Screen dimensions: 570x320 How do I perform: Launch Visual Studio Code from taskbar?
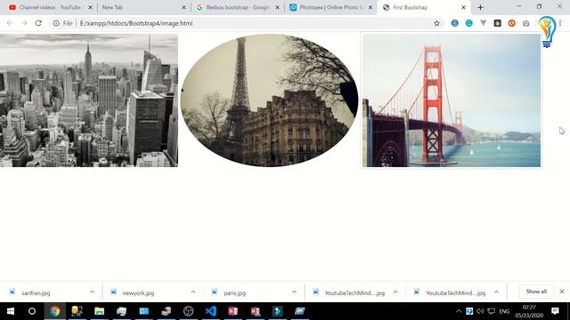coord(211,311)
